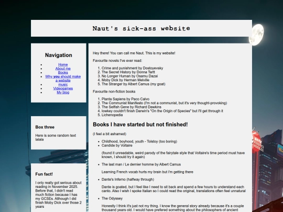Select 'The Secret History by Donna Tartt'
Viewport: 283px width, 212px height.
click(128, 72)
